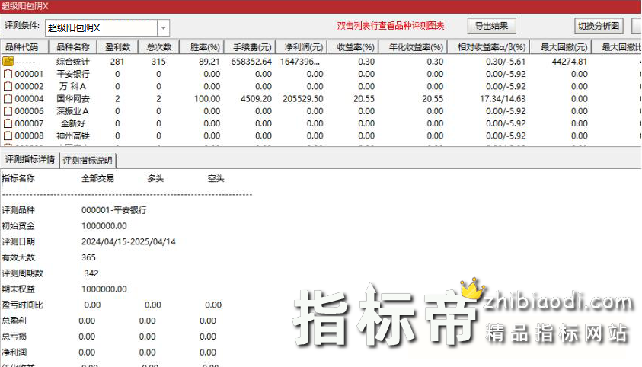642x367 pixels.
Task: Select the 全新好 row name
Action: tap(73, 123)
